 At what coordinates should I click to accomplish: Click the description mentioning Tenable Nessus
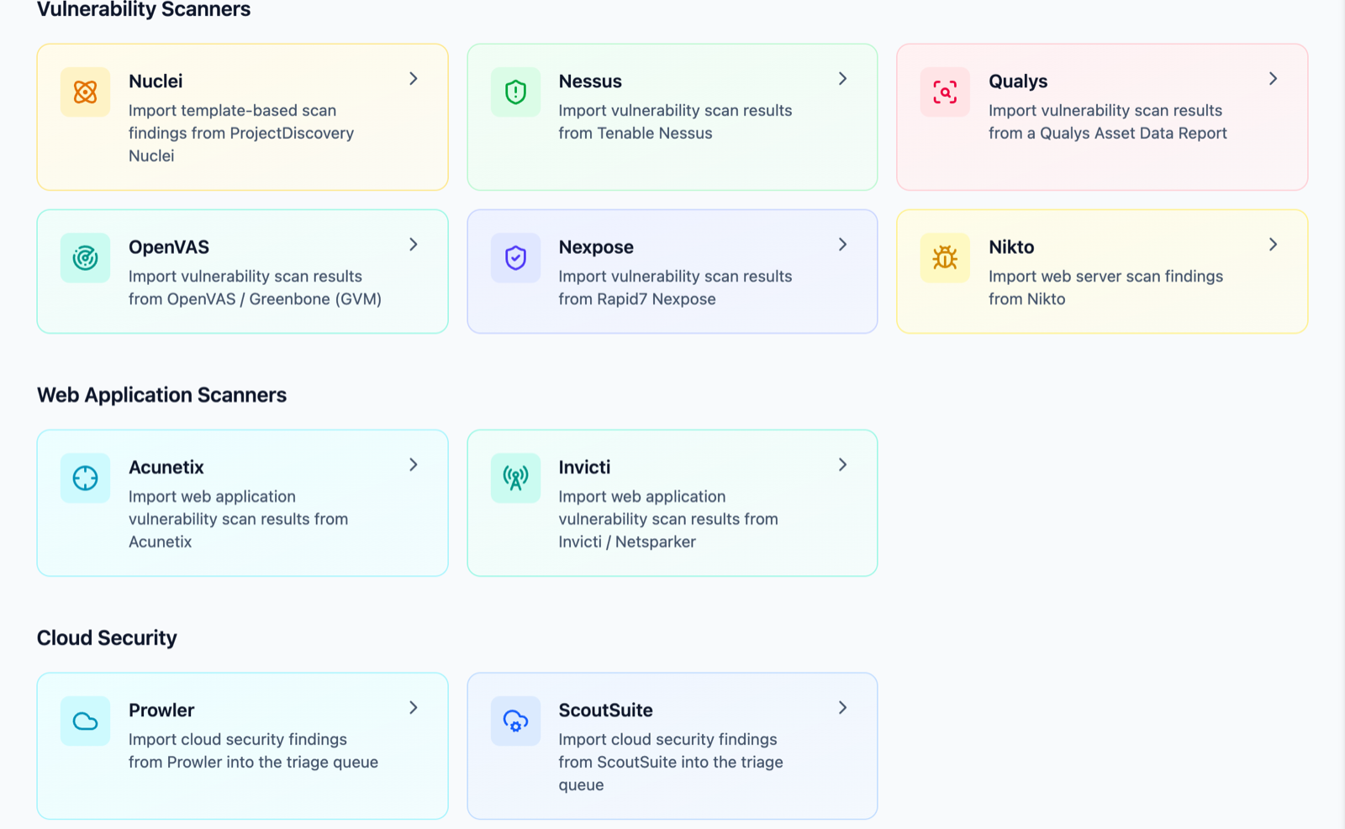pyautogui.click(x=675, y=121)
